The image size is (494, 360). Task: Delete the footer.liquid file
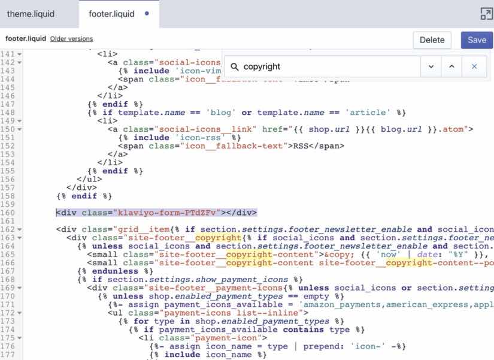(x=432, y=40)
